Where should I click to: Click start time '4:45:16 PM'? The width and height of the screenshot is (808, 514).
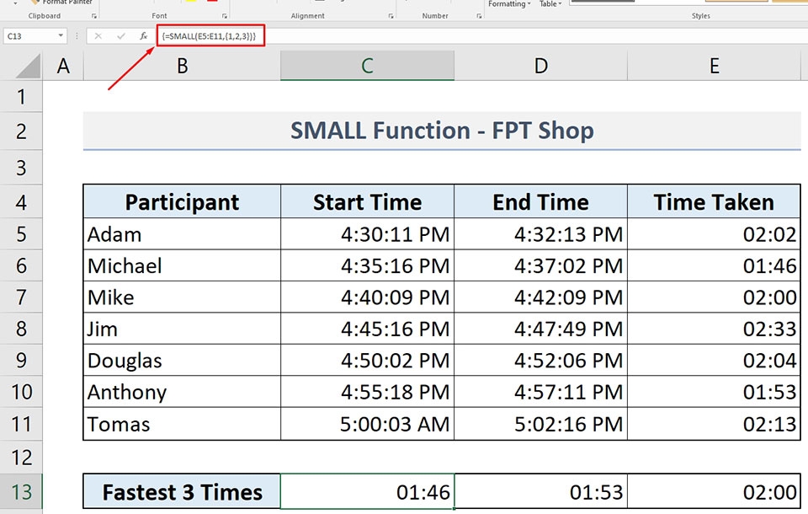tap(368, 329)
